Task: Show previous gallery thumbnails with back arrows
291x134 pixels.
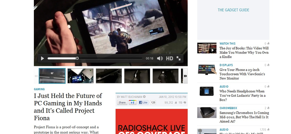Action: pos(36,76)
